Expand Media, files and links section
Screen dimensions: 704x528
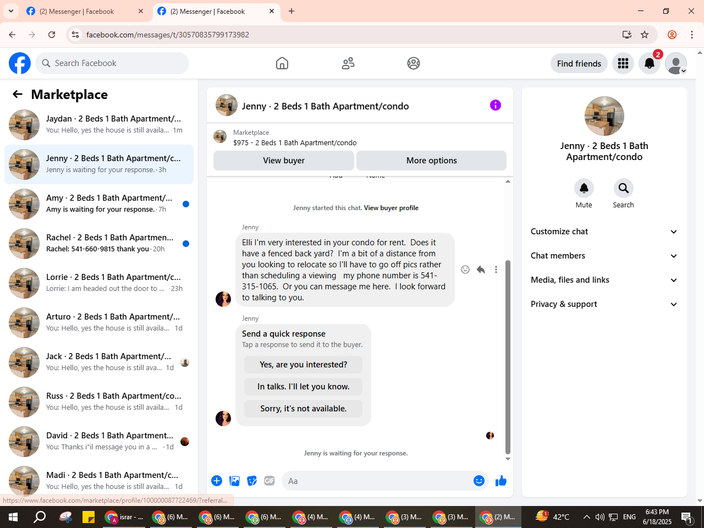point(604,280)
